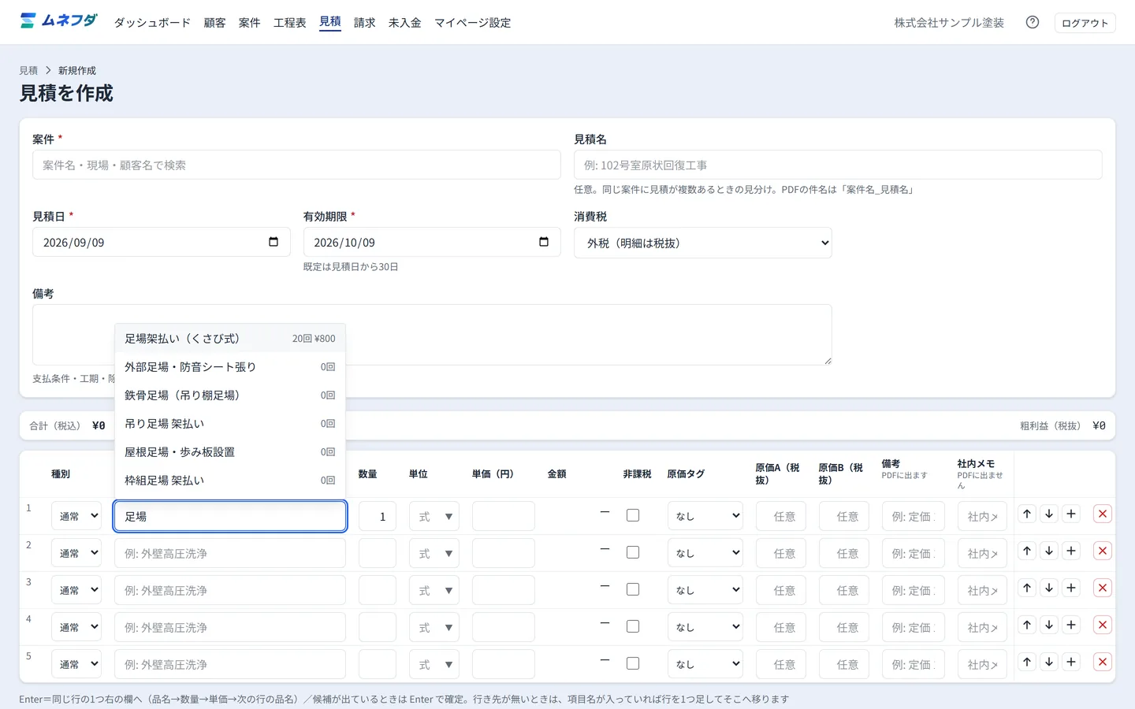Screen dimensions: 1135x709
Task: Insert a row below row 3
Action: [x=1071, y=588]
